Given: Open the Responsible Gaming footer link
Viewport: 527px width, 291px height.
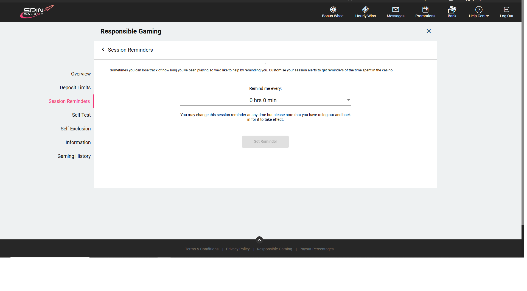Looking at the screenshot, I should tap(274, 249).
